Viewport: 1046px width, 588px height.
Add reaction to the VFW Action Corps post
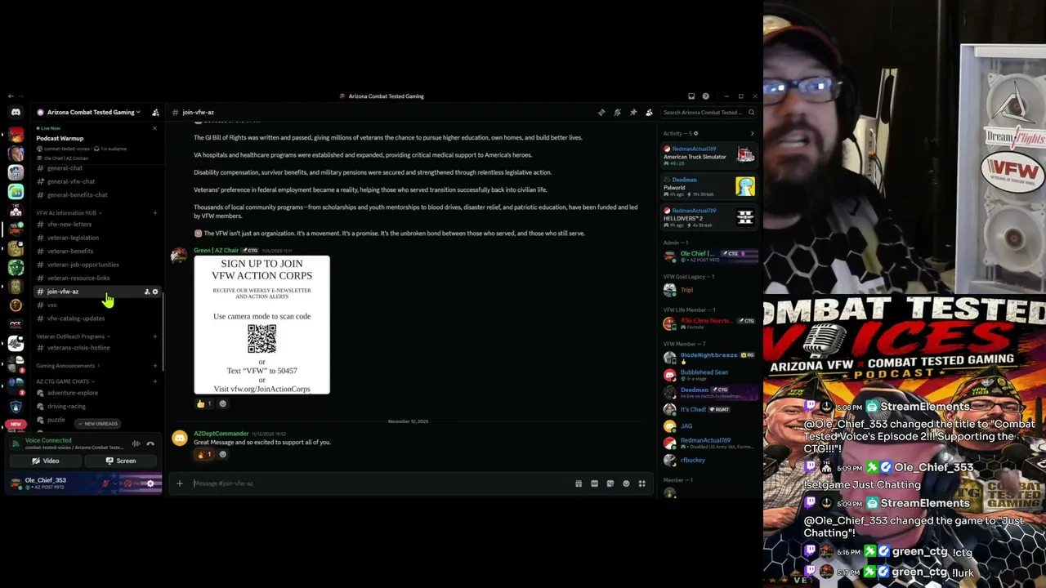click(x=222, y=403)
